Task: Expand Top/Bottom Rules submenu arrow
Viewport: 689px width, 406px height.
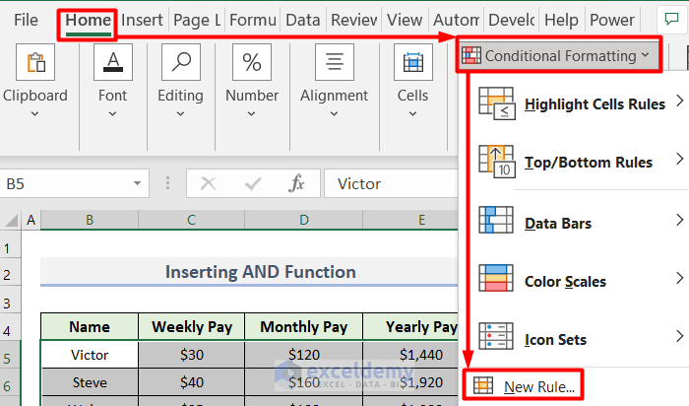Action: (x=680, y=159)
